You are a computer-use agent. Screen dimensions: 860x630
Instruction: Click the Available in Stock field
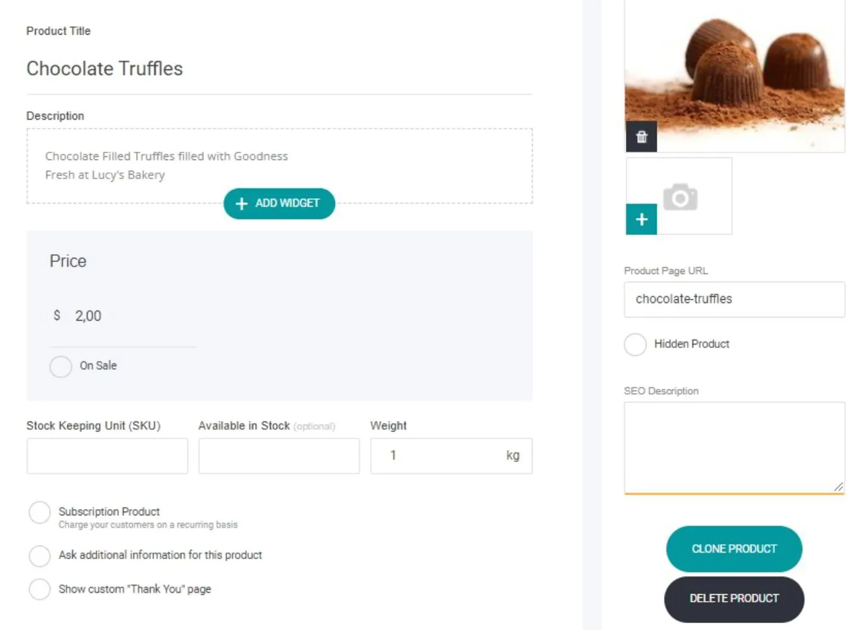pyautogui.click(x=278, y=455)
